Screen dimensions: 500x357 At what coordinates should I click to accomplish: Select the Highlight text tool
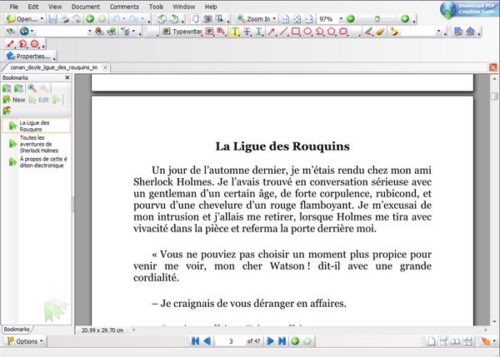point(235,32)
